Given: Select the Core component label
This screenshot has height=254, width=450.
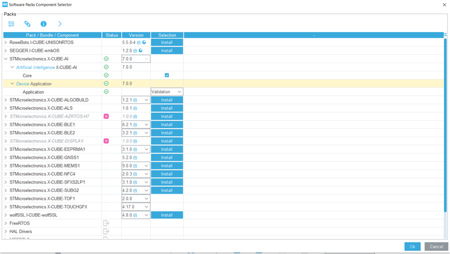Looking at the screenshot, I should click(x=27, y=76).
